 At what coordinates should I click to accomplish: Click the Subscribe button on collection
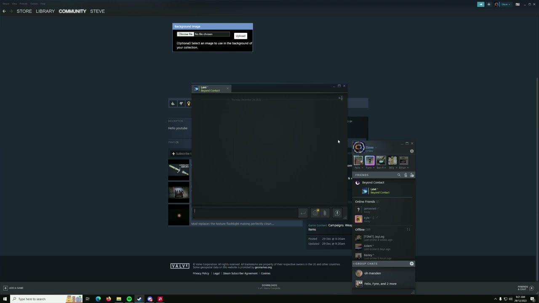[181, 154]
